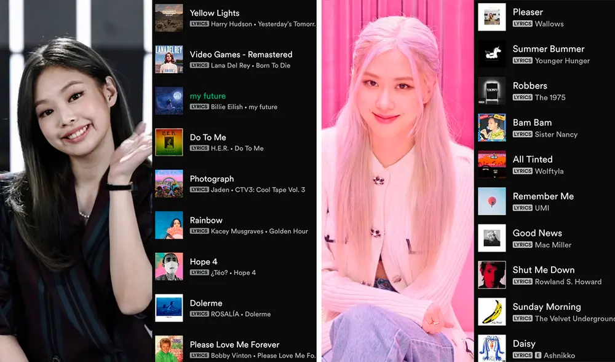Click the LYRICS badge on Dolerme
Image resolution: width=615 pixels, height=362 pixels.
tap(200, 314)
